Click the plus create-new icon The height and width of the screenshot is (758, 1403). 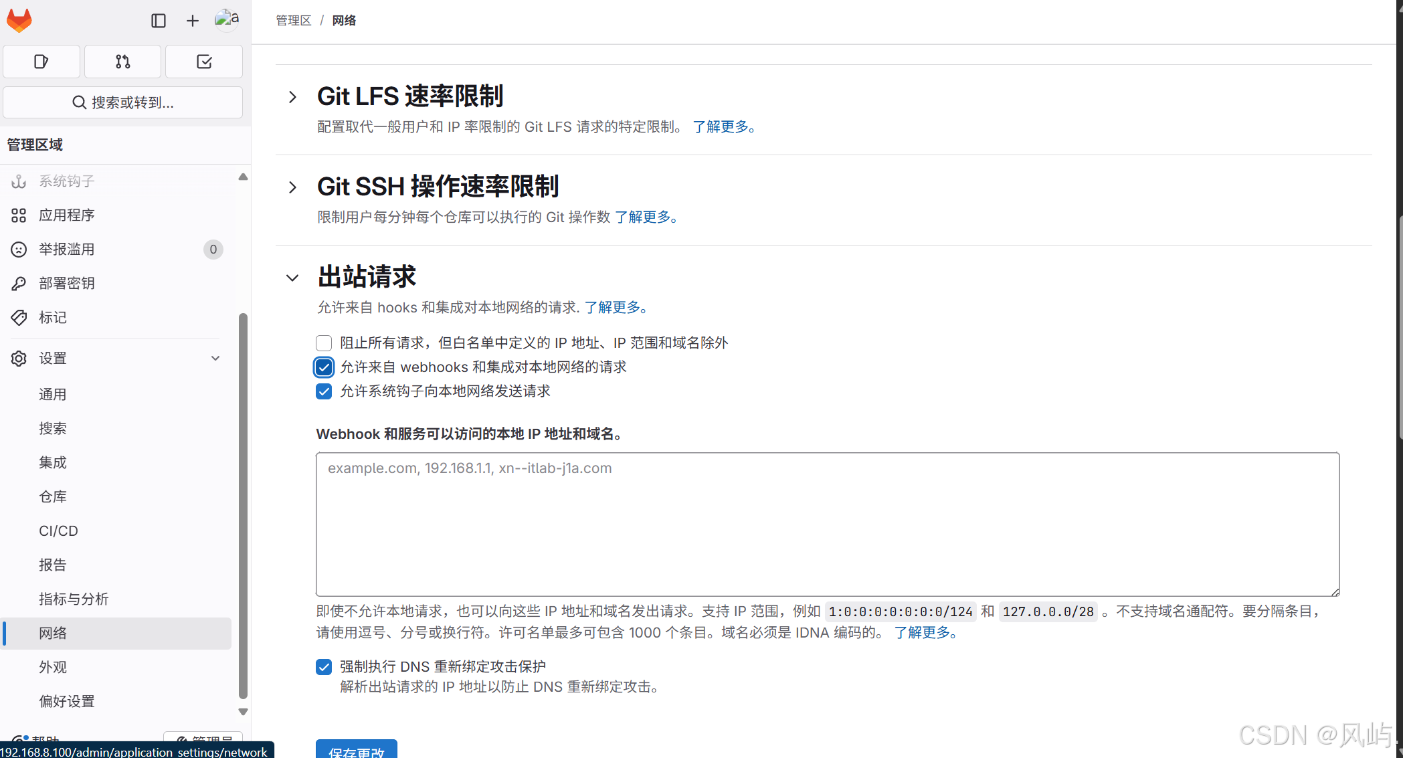pos(192,21)
